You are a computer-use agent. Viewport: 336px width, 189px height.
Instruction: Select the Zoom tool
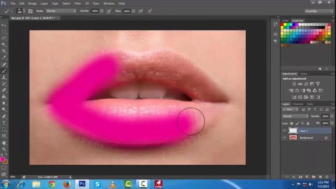[x=4, y=149]
